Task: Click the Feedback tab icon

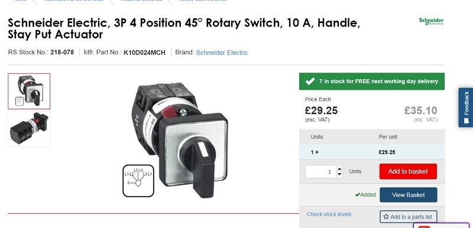Action: point(466,120)
